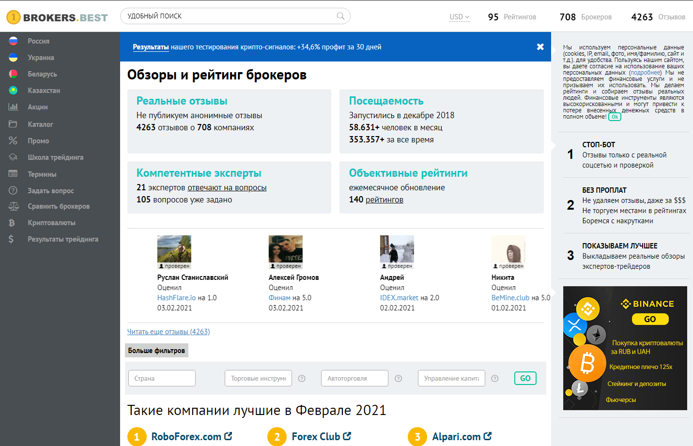693x446 pixels.
Task: Click external link icon beside RoboForex.com
Action: (x=228, y=436)
